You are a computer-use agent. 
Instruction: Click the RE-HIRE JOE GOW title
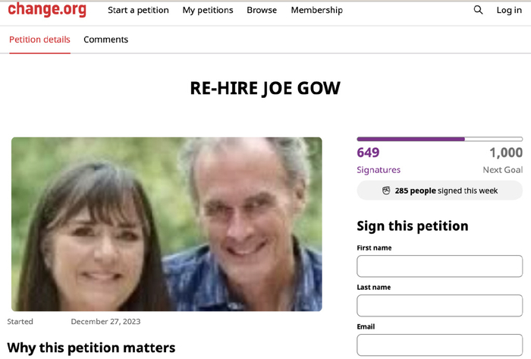tap(265, 88)
